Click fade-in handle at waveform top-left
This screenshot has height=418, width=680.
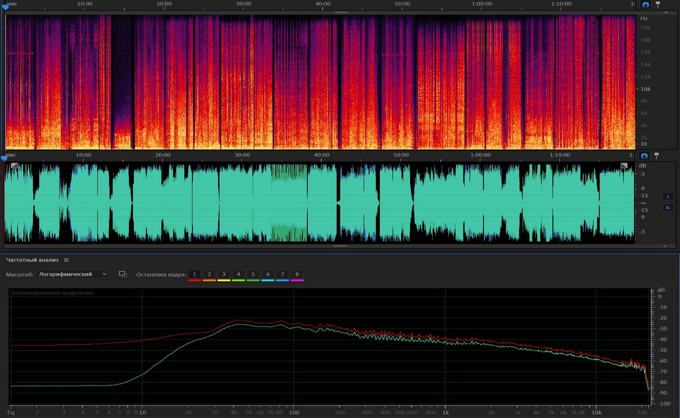(x=14, y=166)
